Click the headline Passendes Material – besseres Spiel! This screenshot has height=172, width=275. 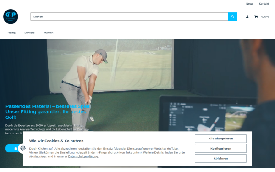(48, 106)
